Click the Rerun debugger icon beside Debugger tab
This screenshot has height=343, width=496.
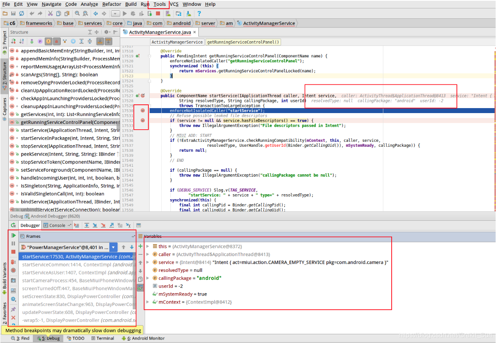13,225
